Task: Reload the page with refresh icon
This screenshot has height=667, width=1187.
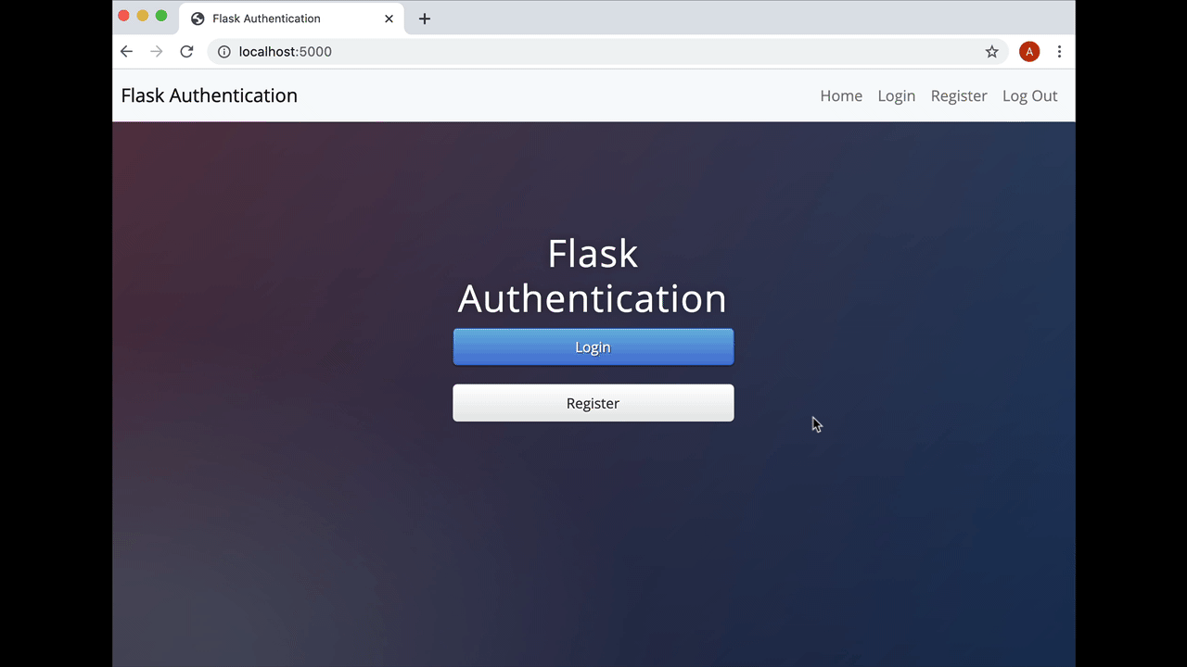Action: (186, 52)
